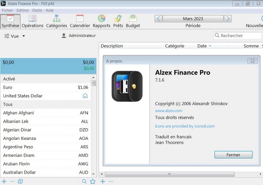Select the Argentine Peso currency
Viewport: 263px width, 185px height.
click(x=46, y=147)
